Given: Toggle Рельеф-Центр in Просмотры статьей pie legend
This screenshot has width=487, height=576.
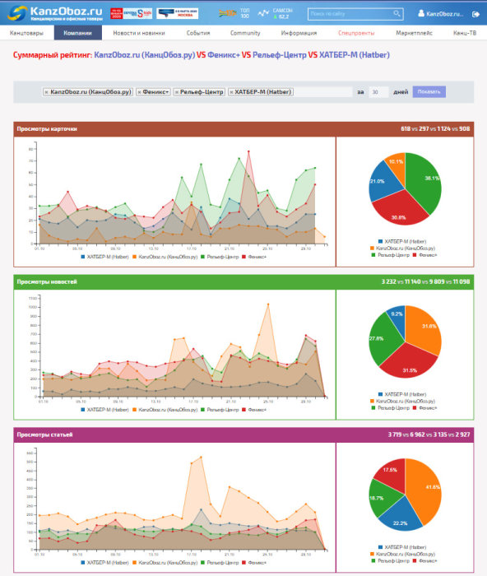Looking at the screenshot, I should pos(391,560).
